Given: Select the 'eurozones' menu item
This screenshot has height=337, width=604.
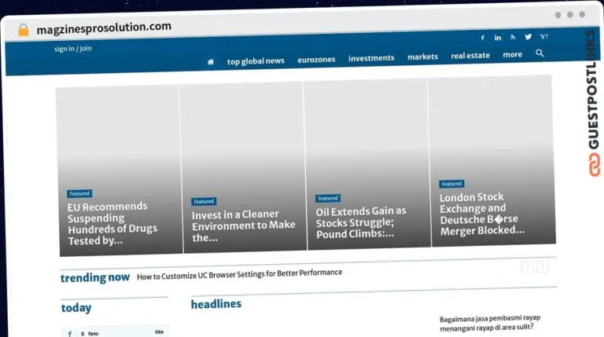Looking at the screenshot, I should (x=316, y=60).
